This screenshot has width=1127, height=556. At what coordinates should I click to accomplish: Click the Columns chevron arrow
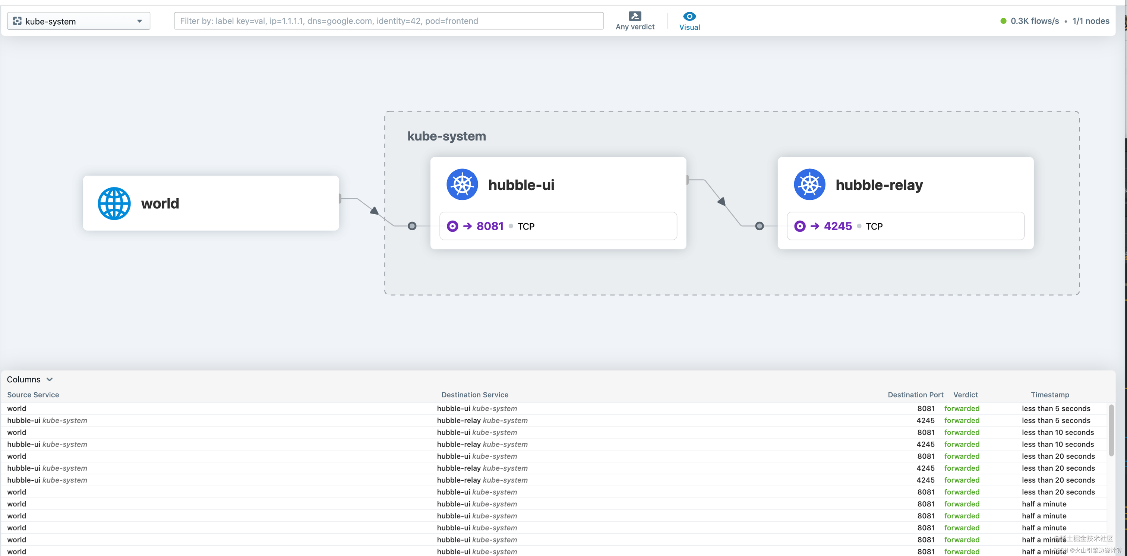click(x=50, y=379)
